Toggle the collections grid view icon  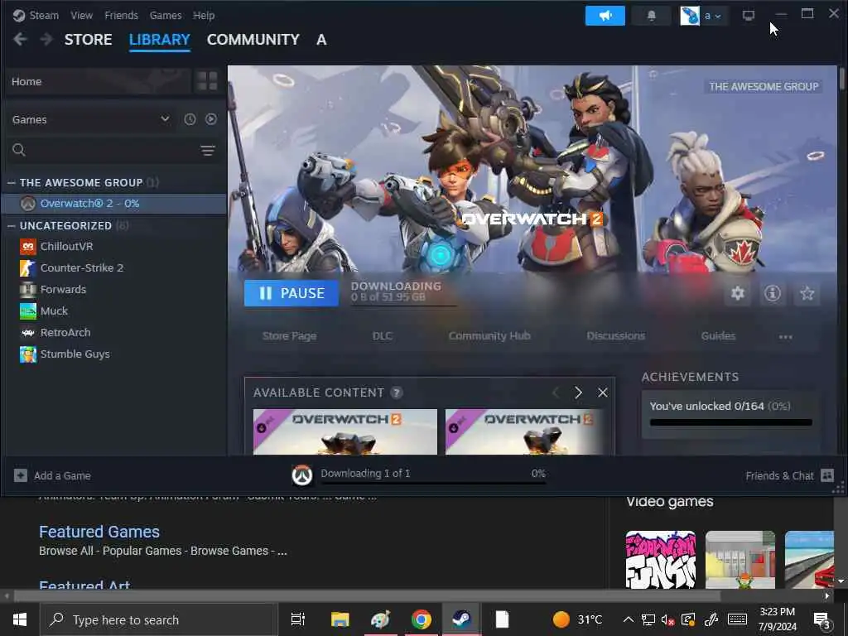pos(207,81)
